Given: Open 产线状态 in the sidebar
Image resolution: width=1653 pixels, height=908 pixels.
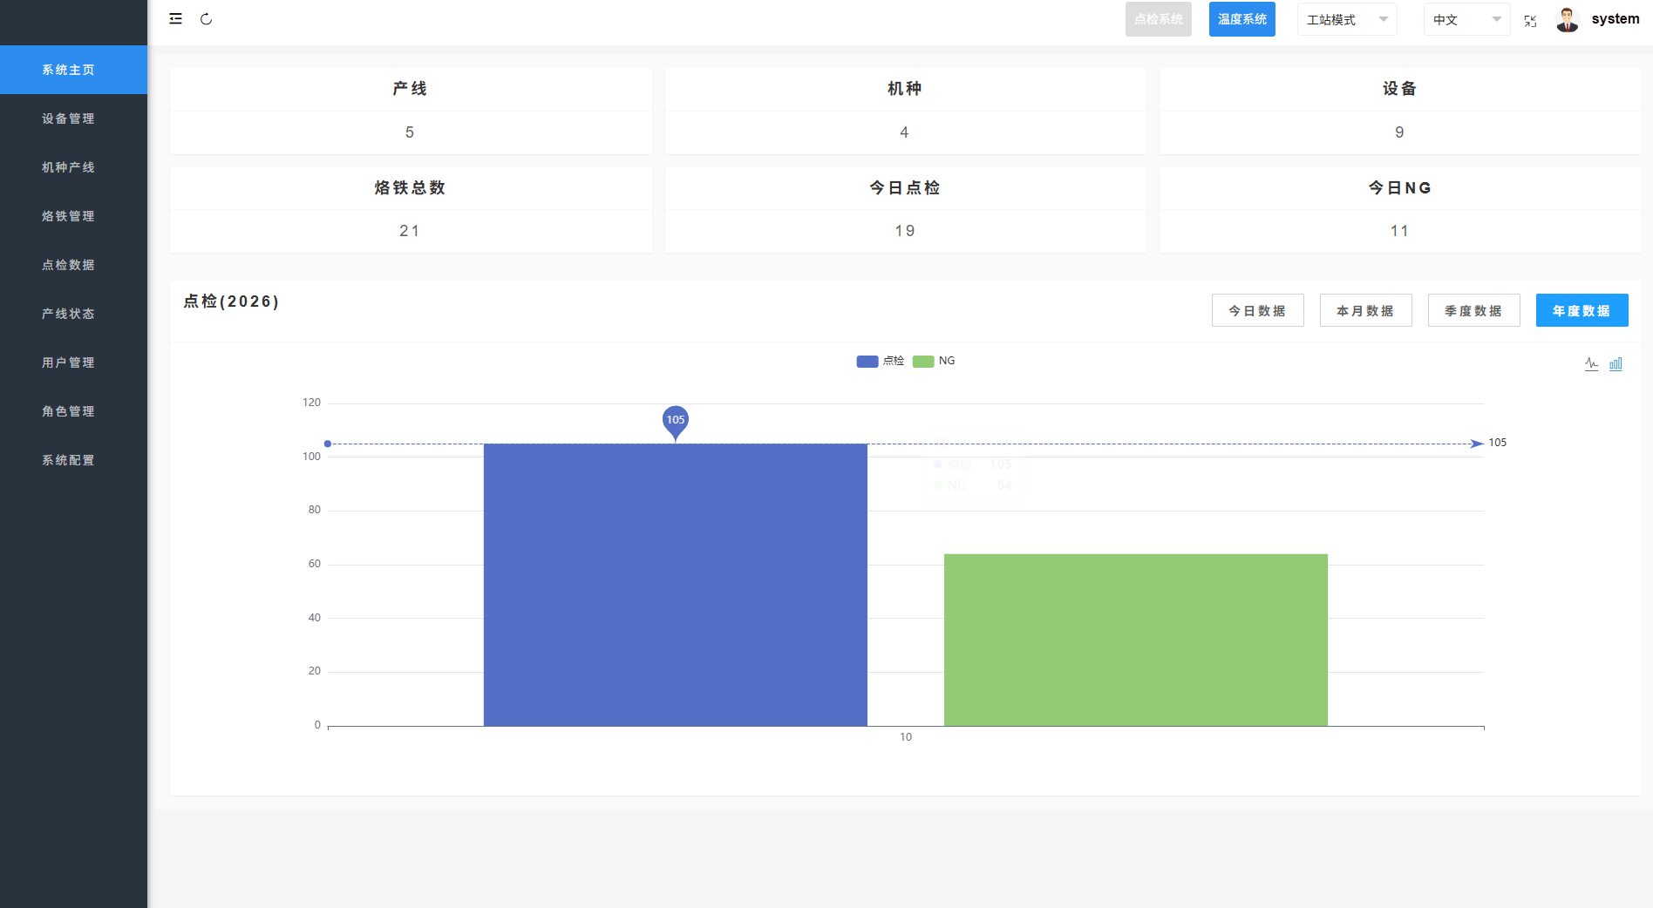Looking at the screenshot, I should pos(73,314).
